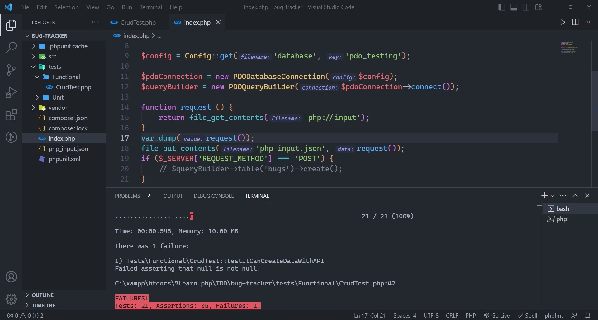
Task: Open the Source Control view
Action: [x=11, y=70]
